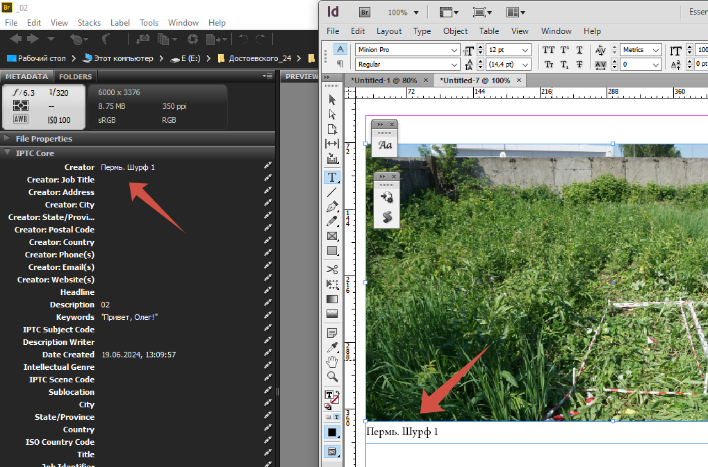Screen dimensions: 708x467
Task: Click Достоевского_24 folder in Bridge path
Action: click(x=260, y=58)
